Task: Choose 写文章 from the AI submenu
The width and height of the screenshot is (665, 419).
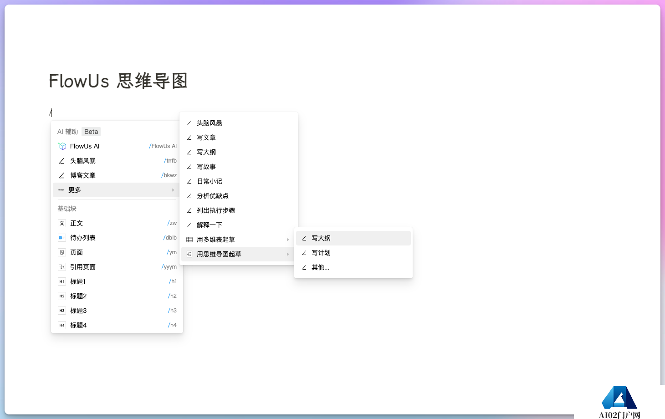Action: point(239,138)
